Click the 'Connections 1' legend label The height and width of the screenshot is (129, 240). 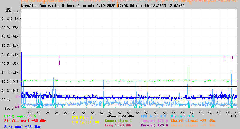118,121
